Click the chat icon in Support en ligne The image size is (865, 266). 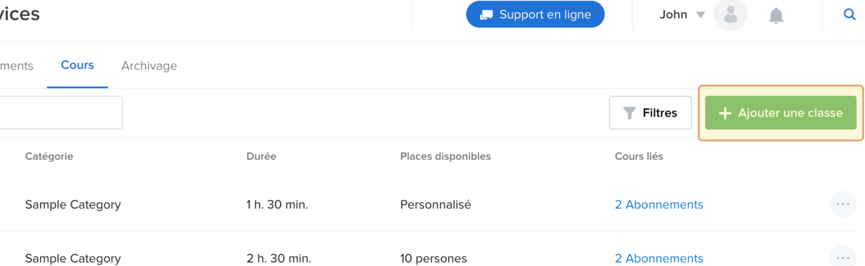486,15
